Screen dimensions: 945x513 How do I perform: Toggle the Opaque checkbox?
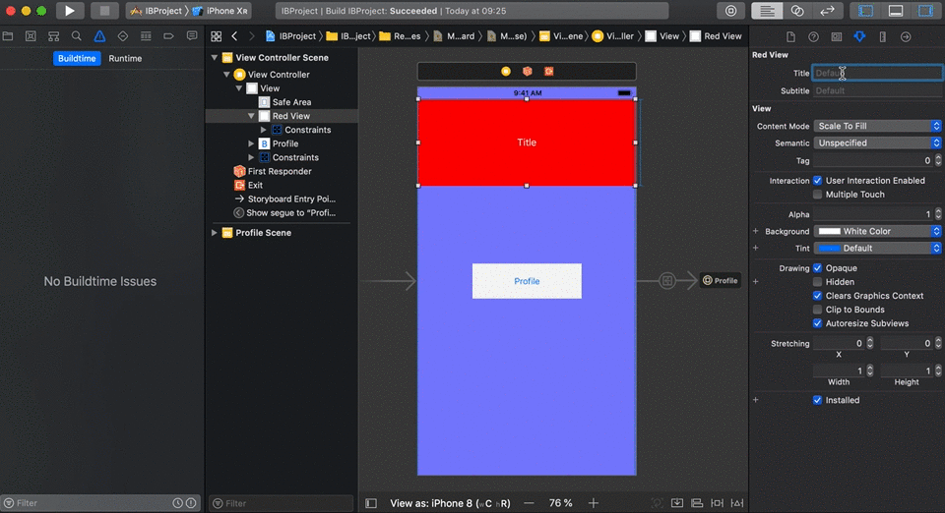(x=817, y=267)
